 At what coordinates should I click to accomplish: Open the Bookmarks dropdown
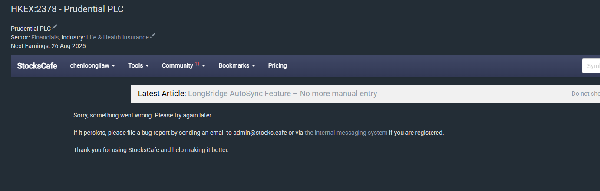237,65
